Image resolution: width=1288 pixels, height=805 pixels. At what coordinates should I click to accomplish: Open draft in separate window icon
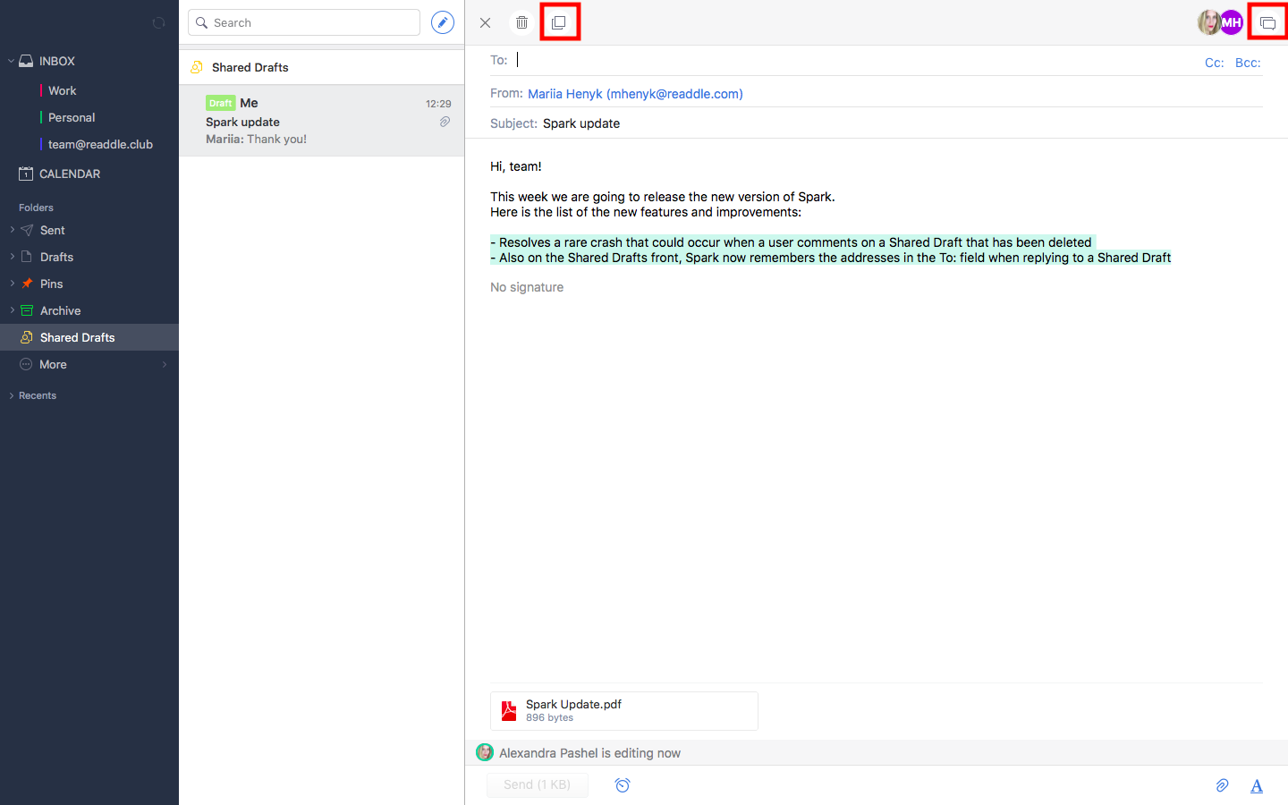click(x=559, y=22)
